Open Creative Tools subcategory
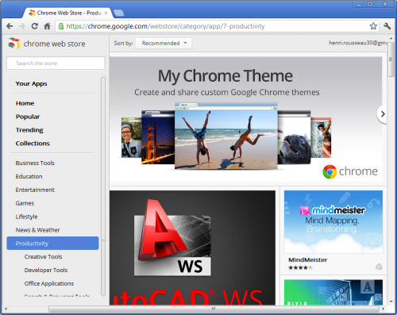The image size is (397, 315). (43, 256)
